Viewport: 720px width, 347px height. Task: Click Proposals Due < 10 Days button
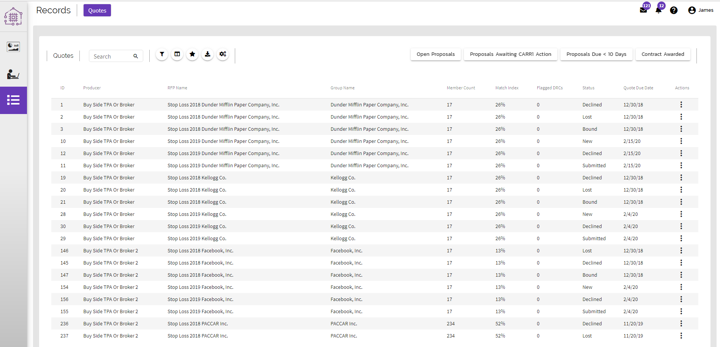[x=597, y=54]
